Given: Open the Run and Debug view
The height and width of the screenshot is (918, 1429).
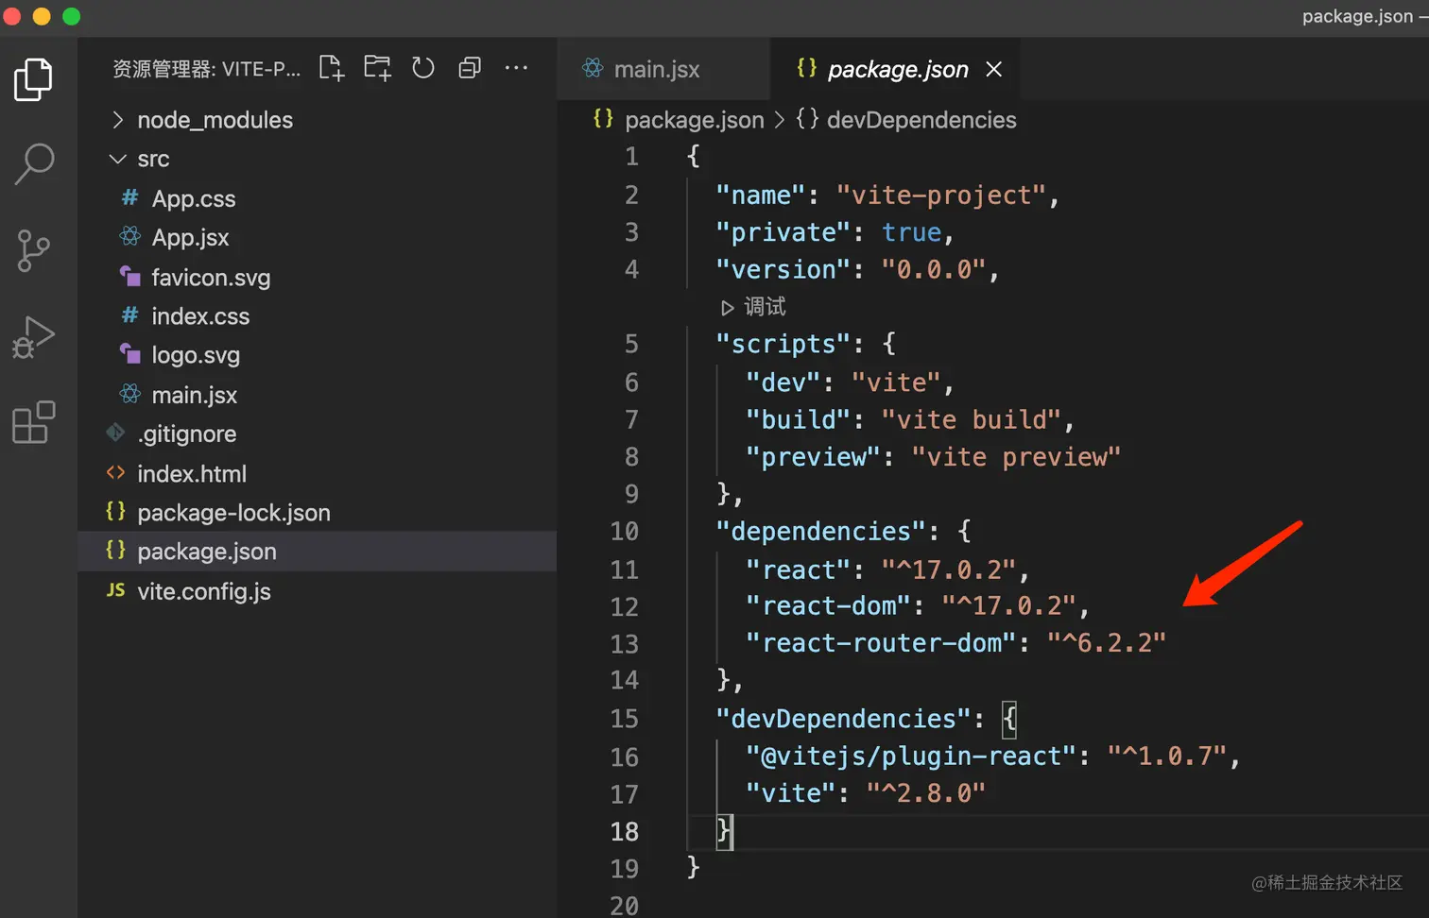Looking at the screenshot, I should 34,337.
